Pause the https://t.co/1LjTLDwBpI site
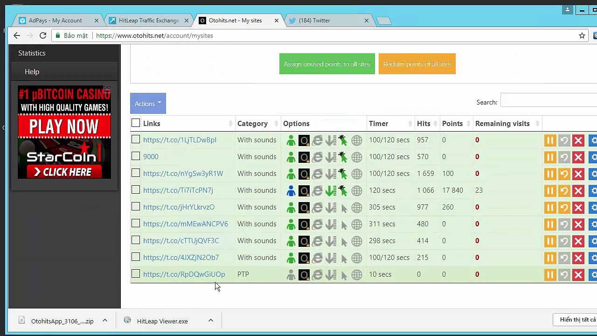This screenshot has width=597, height=336. pos(550,140)
